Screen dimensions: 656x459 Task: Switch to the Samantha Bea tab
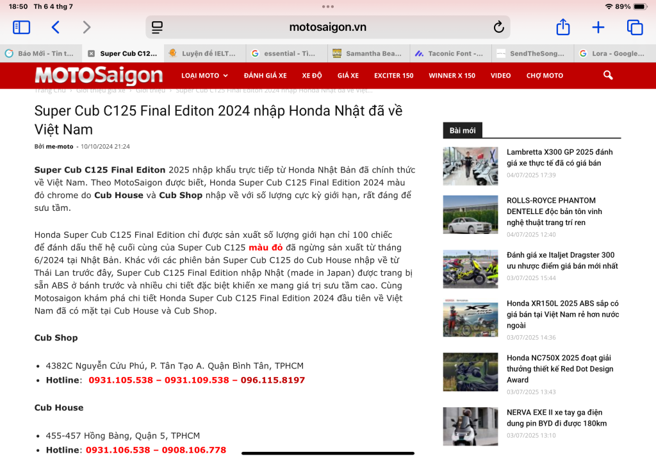point(369,54)
